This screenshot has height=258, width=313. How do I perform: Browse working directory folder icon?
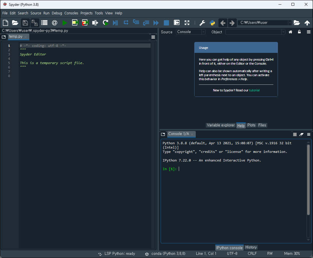(x=297, y=23)
